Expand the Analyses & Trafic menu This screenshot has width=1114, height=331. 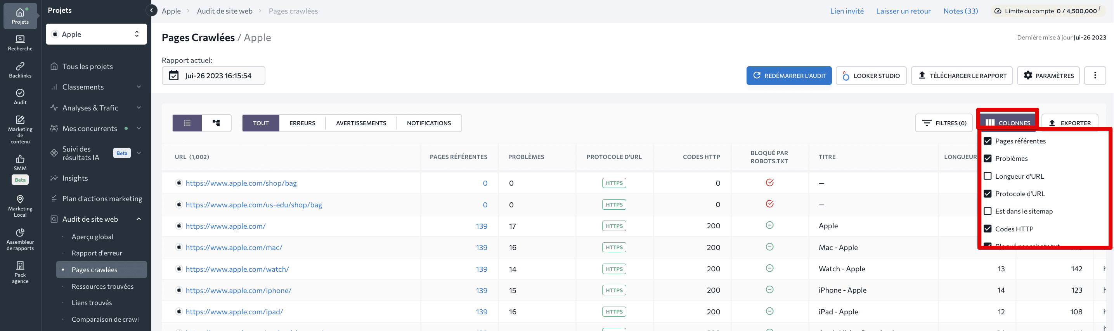[x=96, y=108]
